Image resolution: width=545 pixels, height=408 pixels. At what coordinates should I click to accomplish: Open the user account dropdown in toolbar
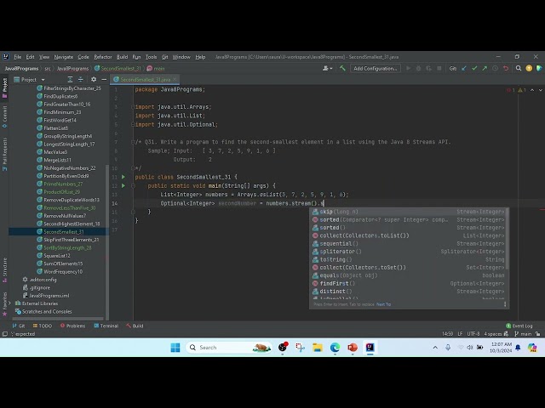click(x=327, y=68)
